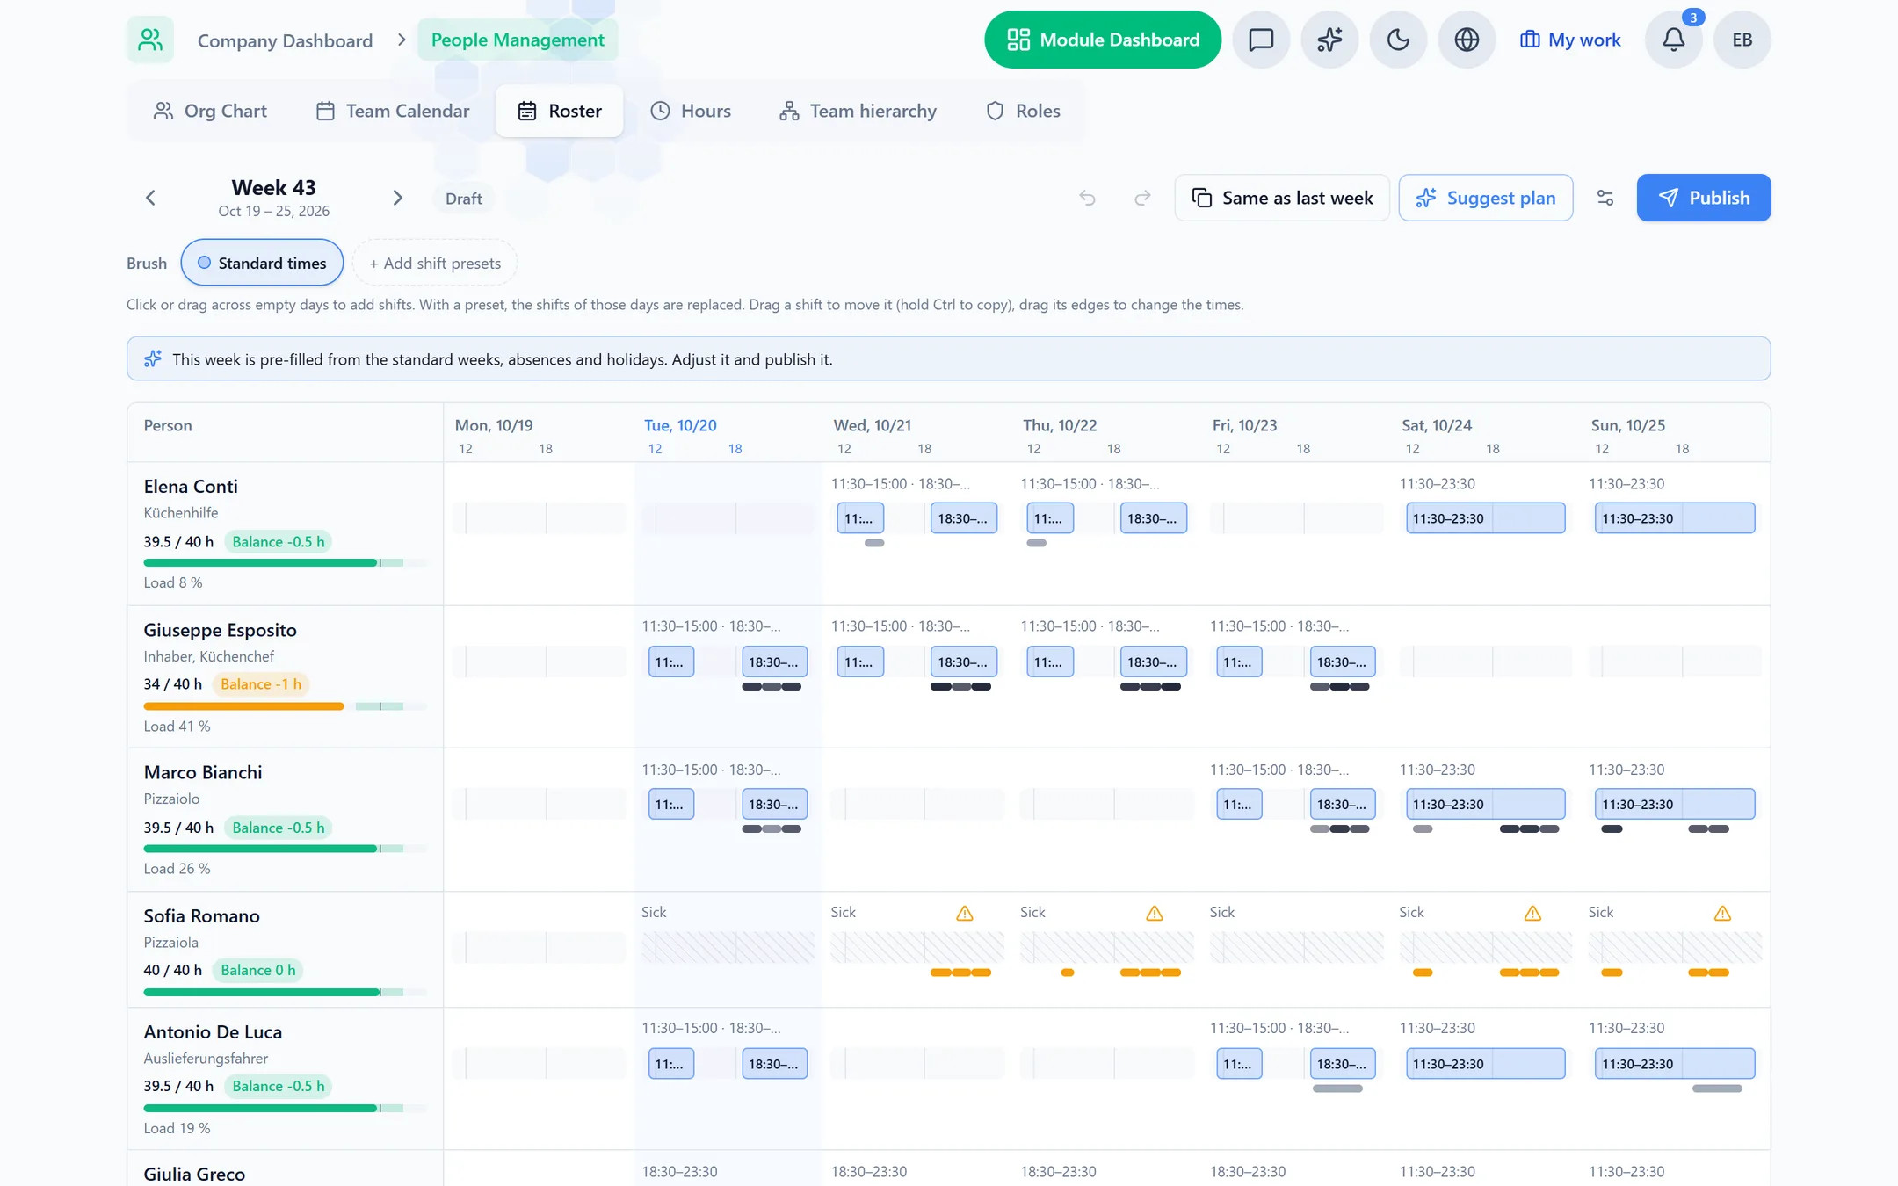Click Sat, 10/24 column header

tap(1437, 425)
